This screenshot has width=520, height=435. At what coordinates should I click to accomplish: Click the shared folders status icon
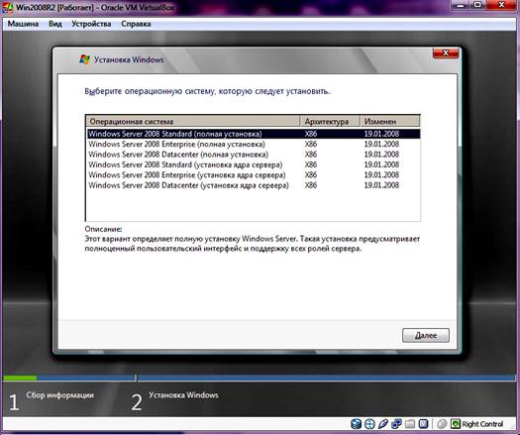click(x=410, y=424)
